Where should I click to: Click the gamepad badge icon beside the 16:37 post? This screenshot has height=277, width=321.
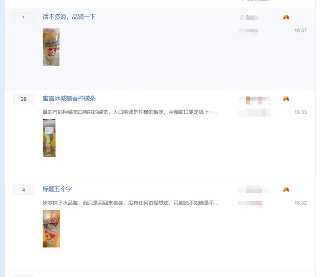[x=286, y=17]
